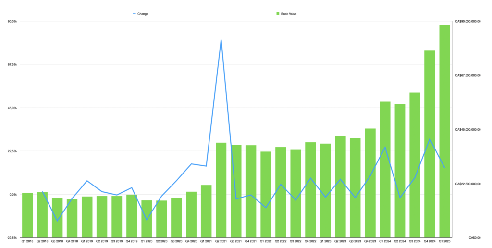
Task: Select the Q1 2024 green bar
Action: (x=385, y=169)
